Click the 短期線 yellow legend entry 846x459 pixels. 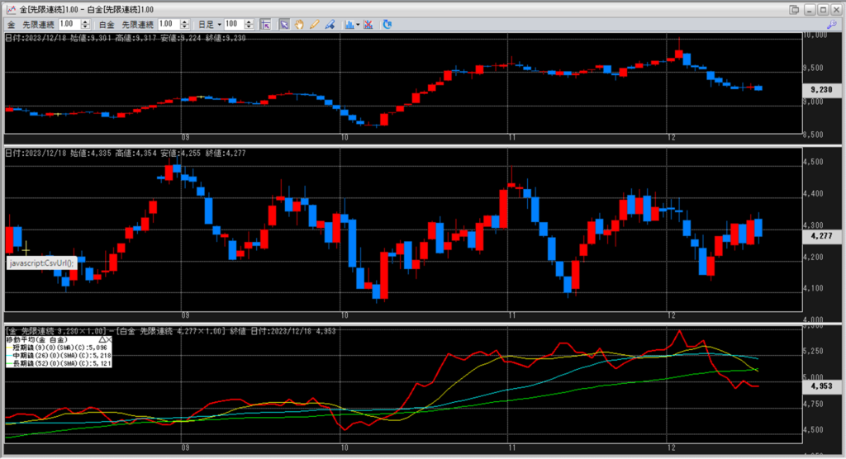58,348
